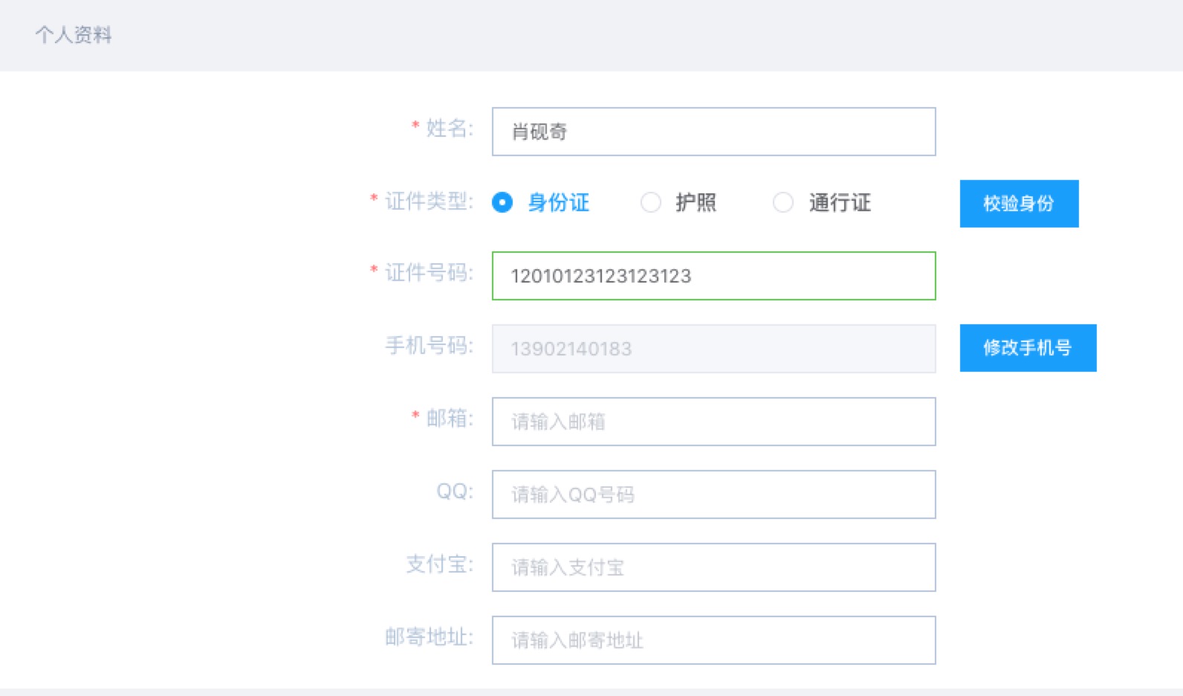Click the 支付宝 field label text
1183x696 pixels.
(x=438, y=564)
